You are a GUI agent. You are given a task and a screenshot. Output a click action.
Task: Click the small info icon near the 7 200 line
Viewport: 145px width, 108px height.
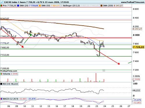pos(104,70)
